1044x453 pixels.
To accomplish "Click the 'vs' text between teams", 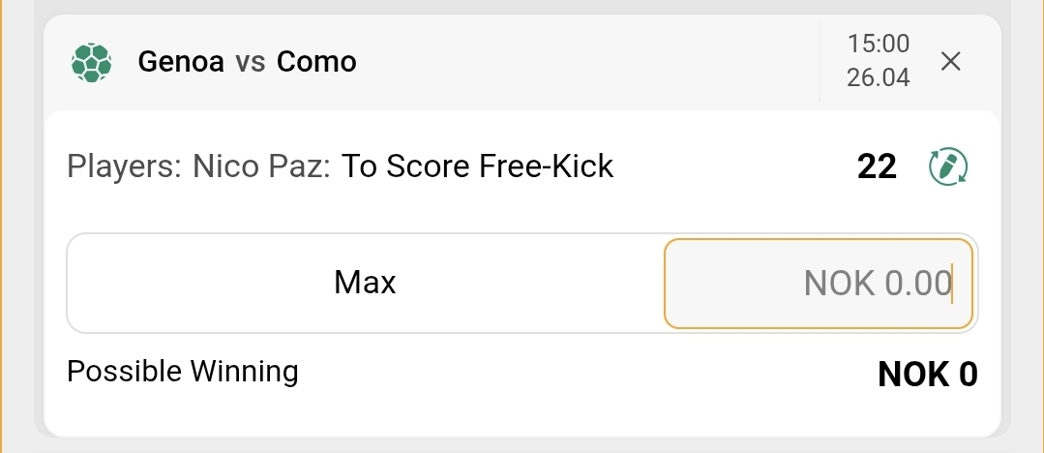I will [250, 63].
